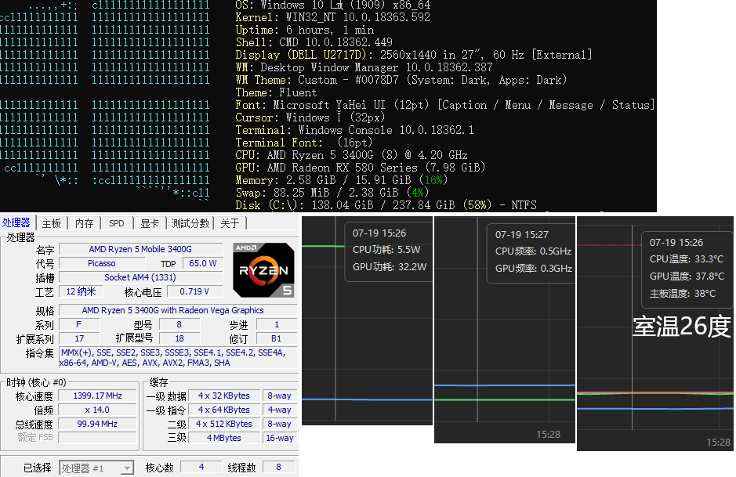Screen dimensions: 736x477
Task: Click the core voltage value 0.719 V
Action: (194, 291)
